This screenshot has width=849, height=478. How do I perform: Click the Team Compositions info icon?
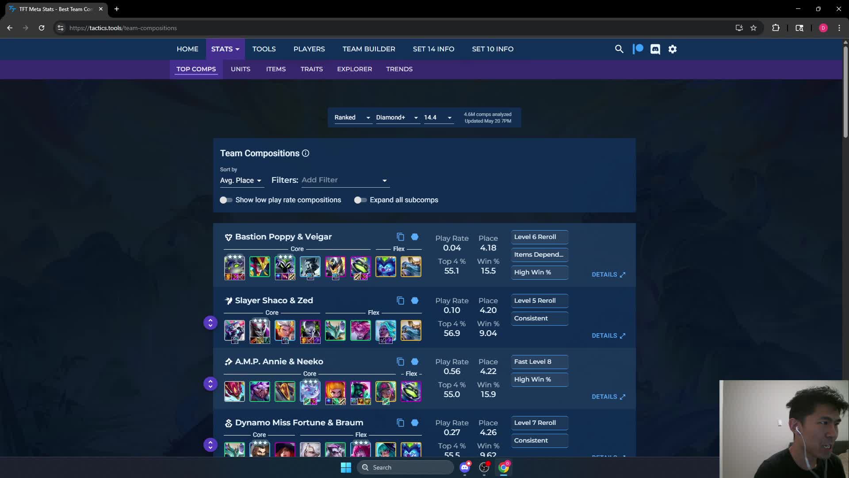[306, 153]
